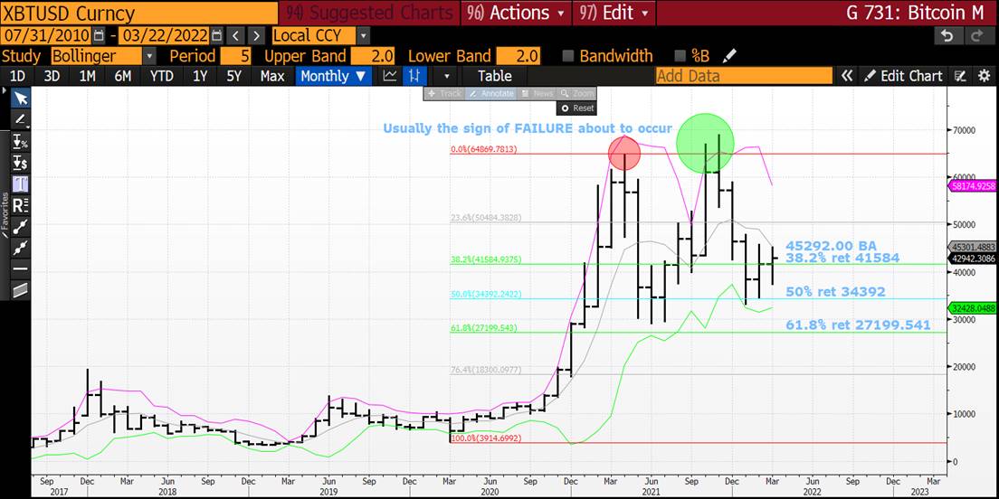Select the YTD range tab
Viewport: 999px width, 499px height.
coord(161,76)
